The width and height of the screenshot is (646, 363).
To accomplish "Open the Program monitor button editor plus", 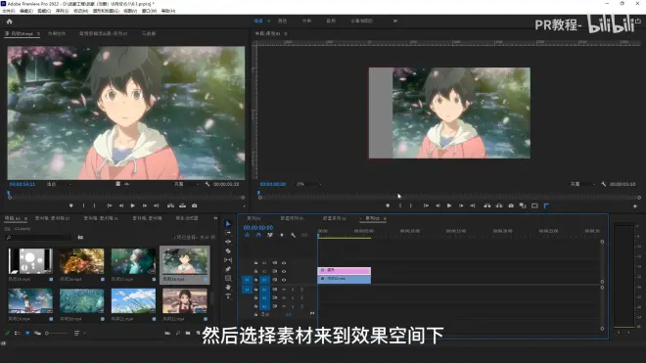I will pyautogui.click(x=635, y=206).
